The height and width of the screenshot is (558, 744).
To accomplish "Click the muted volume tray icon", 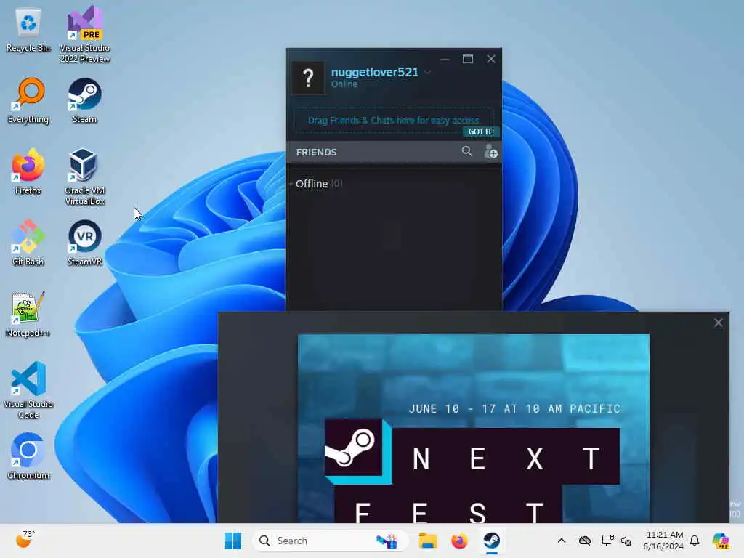I will tap(626, 541).
